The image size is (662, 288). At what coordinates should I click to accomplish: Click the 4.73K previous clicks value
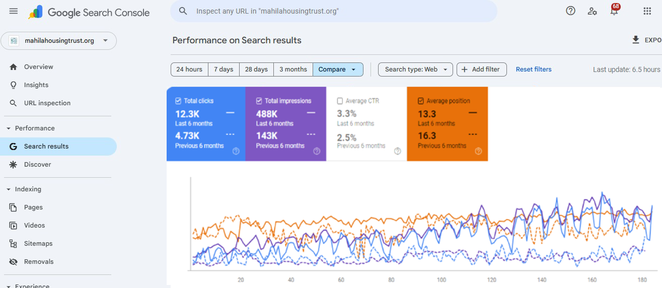pos(187,136)
